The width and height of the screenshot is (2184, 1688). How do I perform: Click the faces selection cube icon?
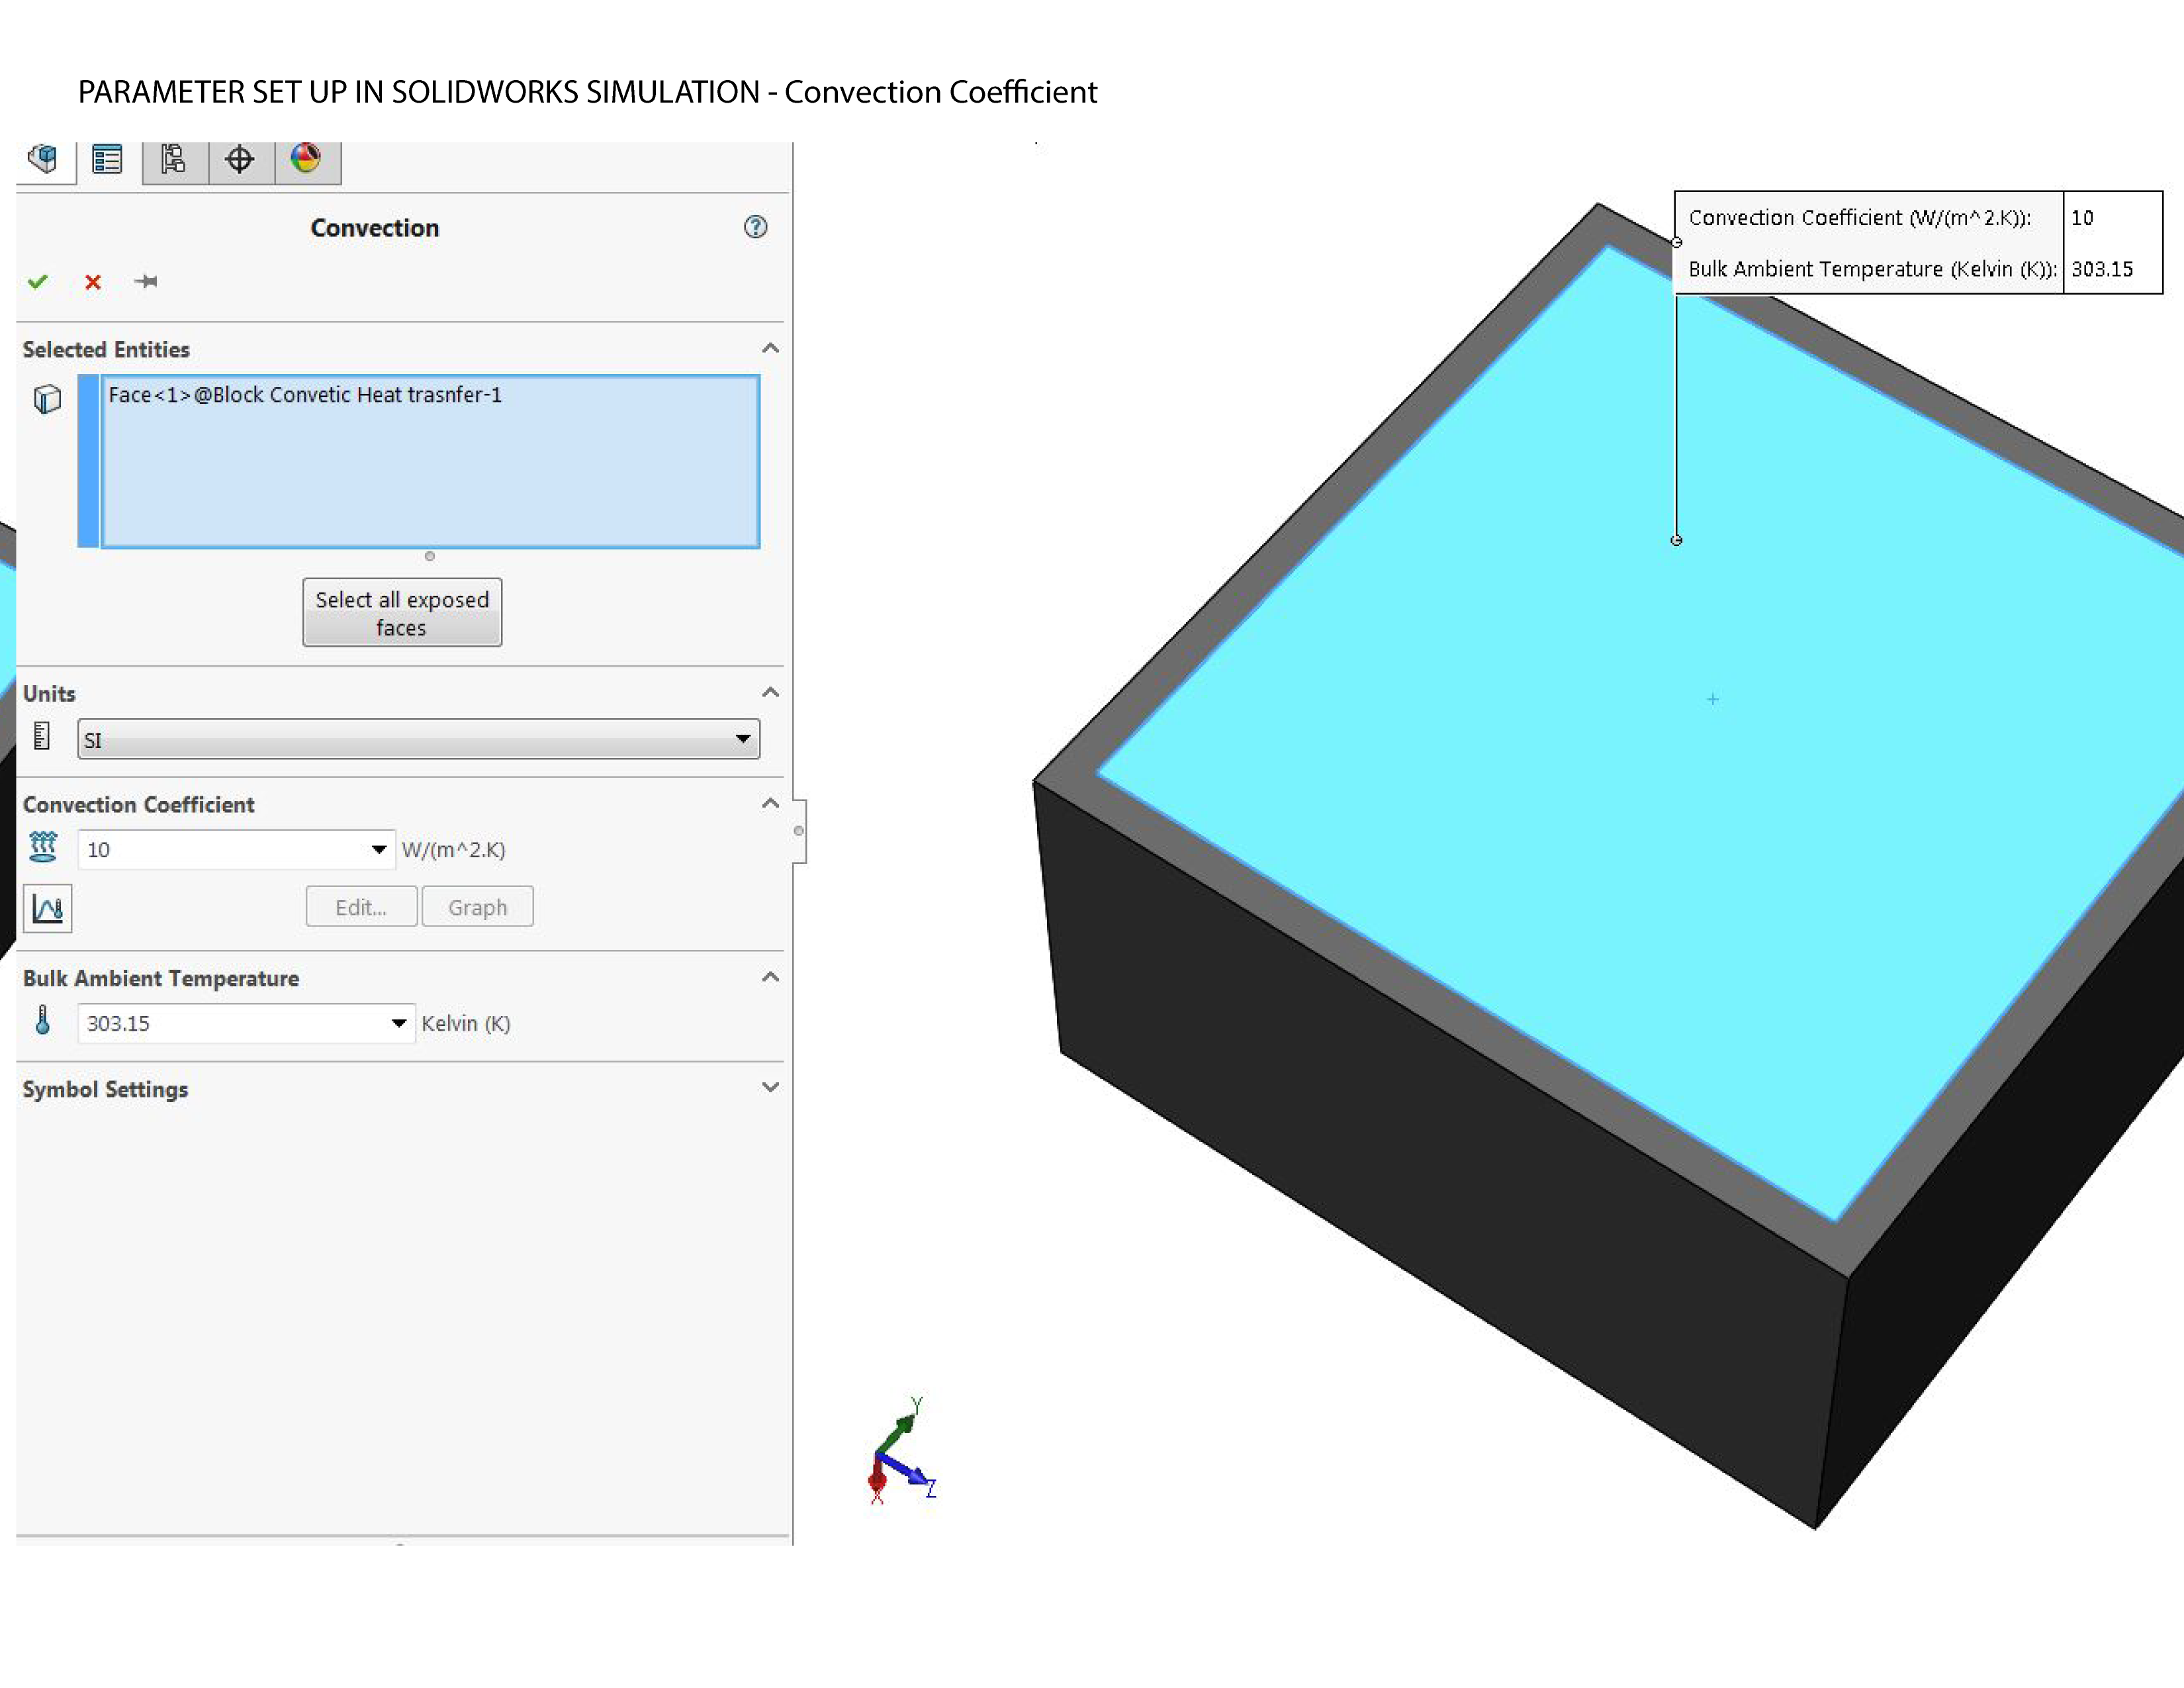tap(47, 399)
